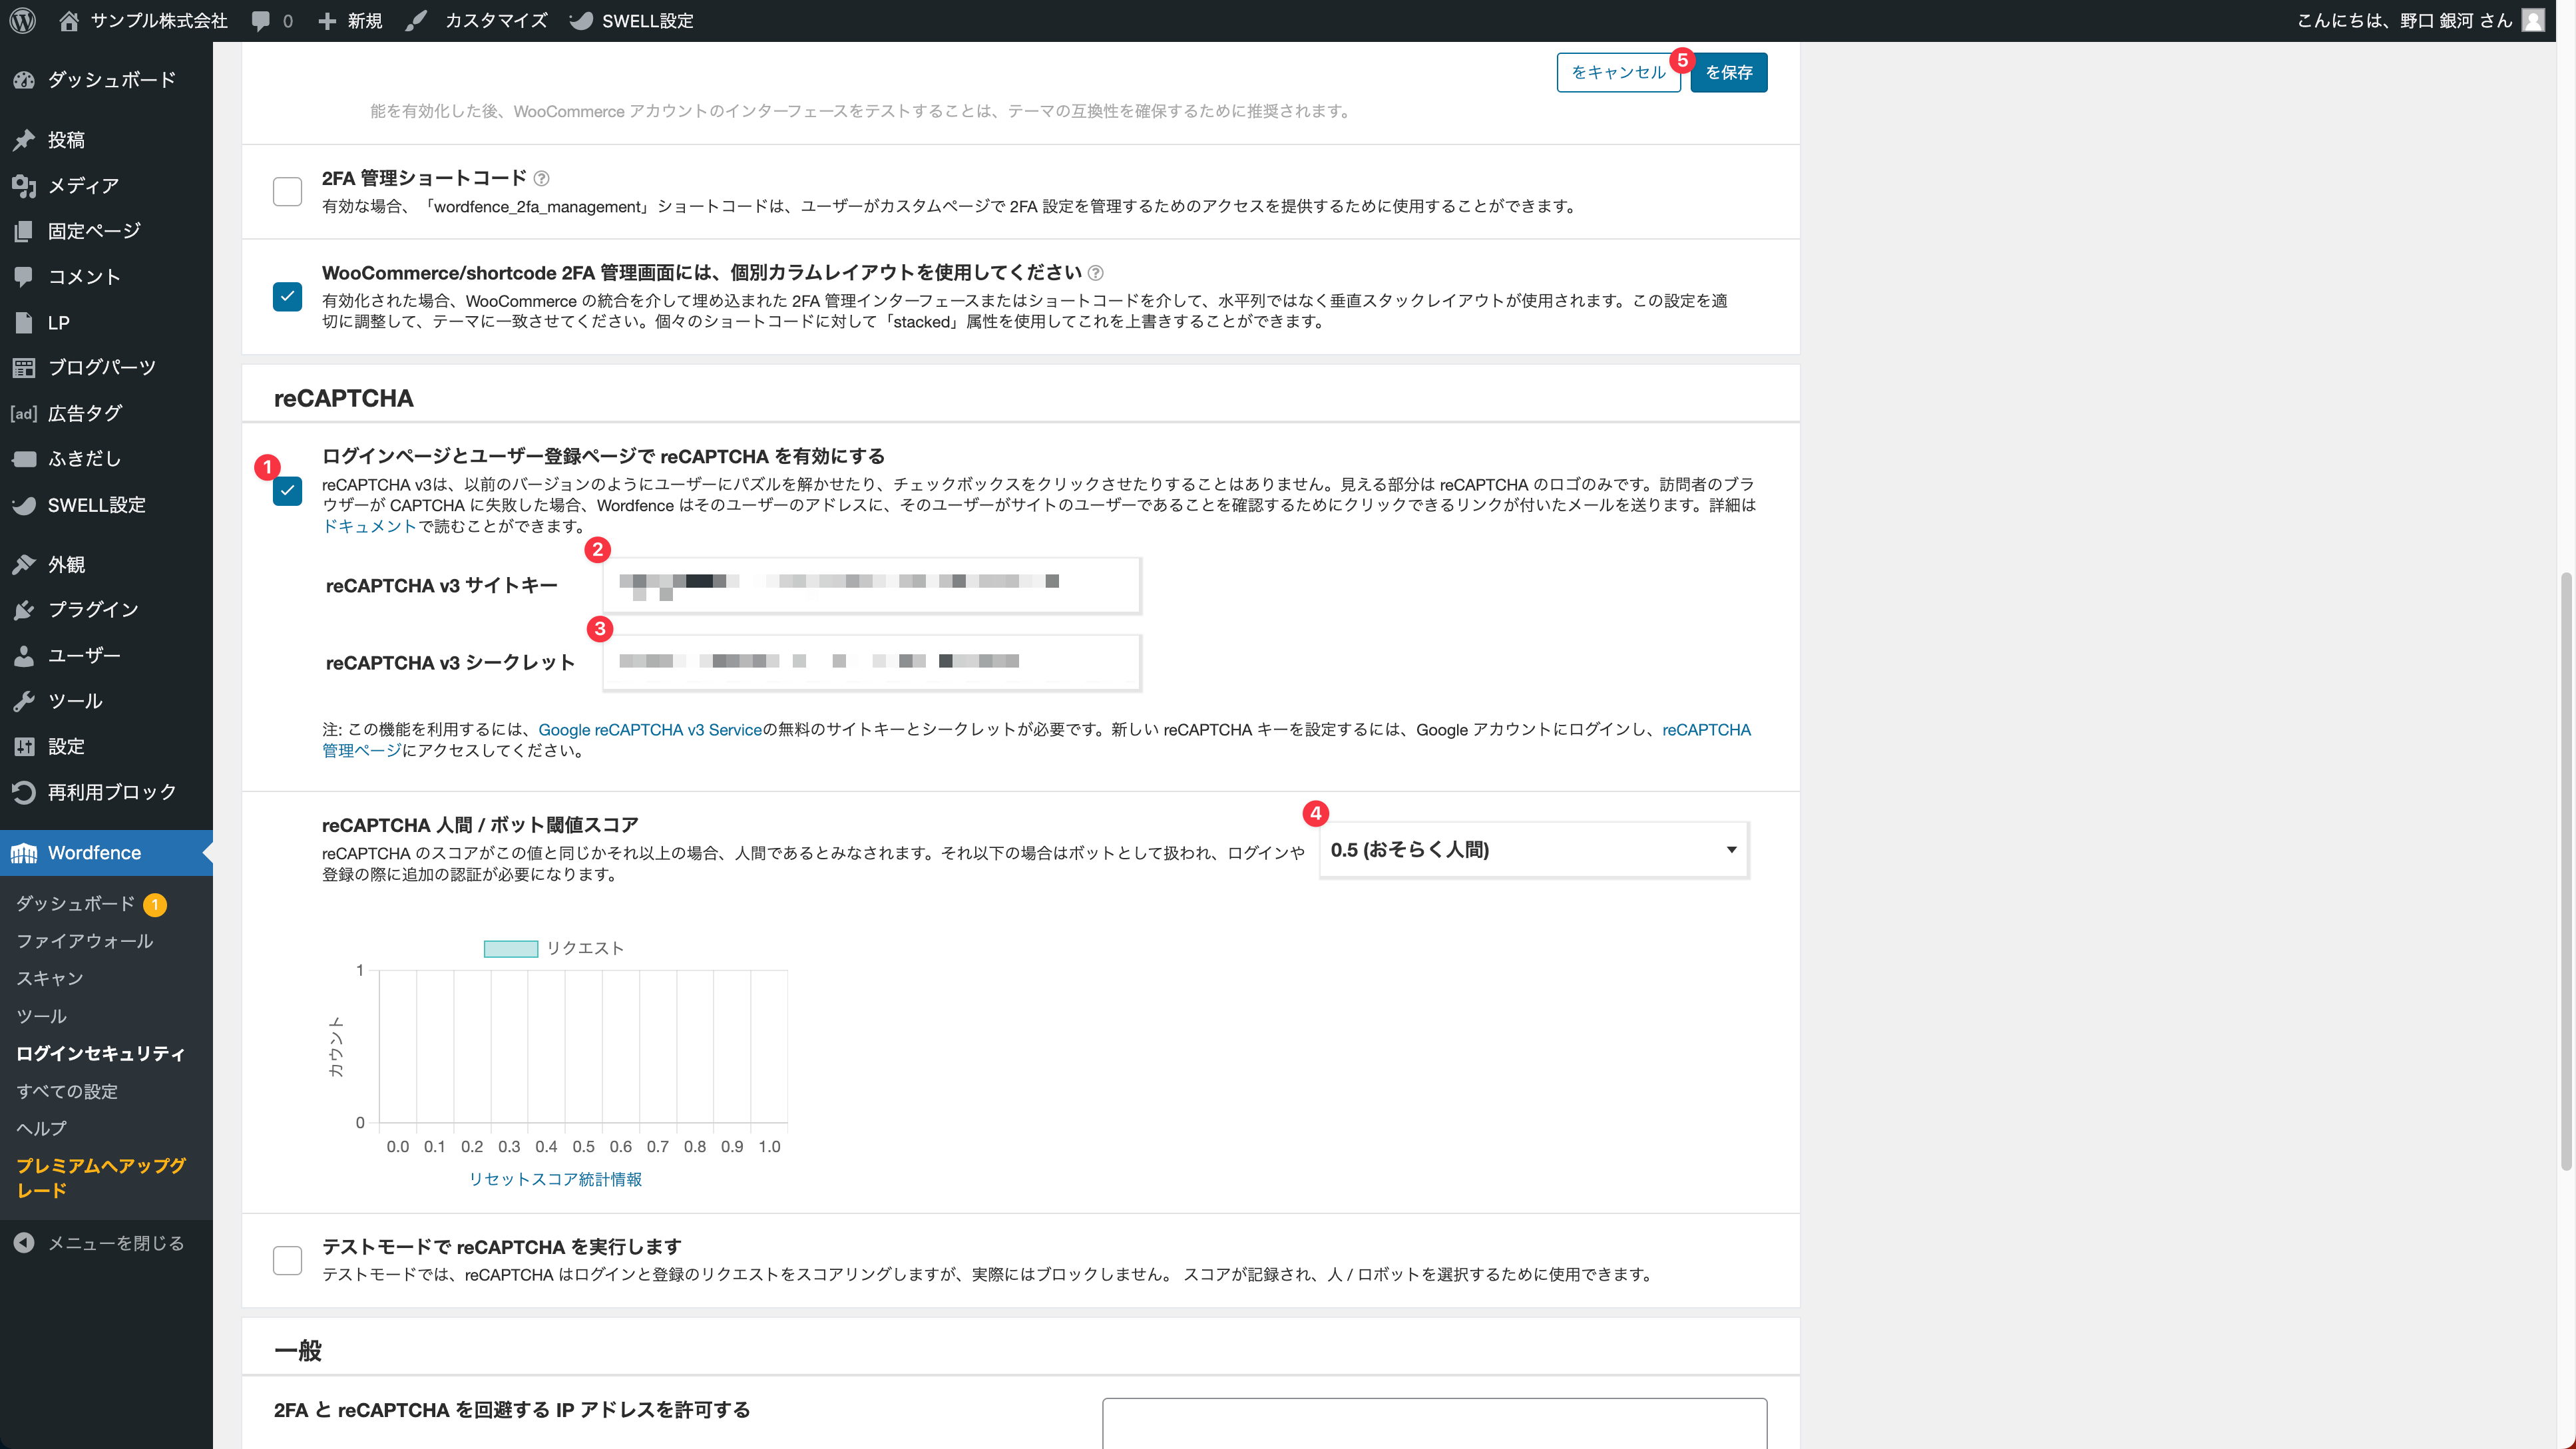Viewport: 2576px width, 1449px height.
Task: Click the メニューを閉じる collapse arrow icon
Action: pyautogui.click(x=24, y=1243)
